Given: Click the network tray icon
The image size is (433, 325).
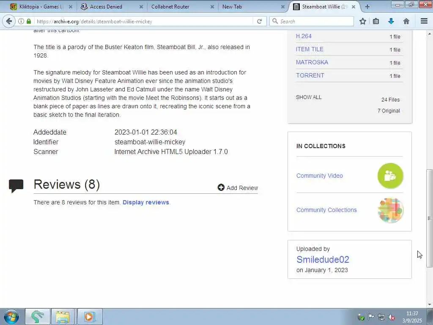Looking at the screenshot, I should pyautogui.click(x=381, y=317).
